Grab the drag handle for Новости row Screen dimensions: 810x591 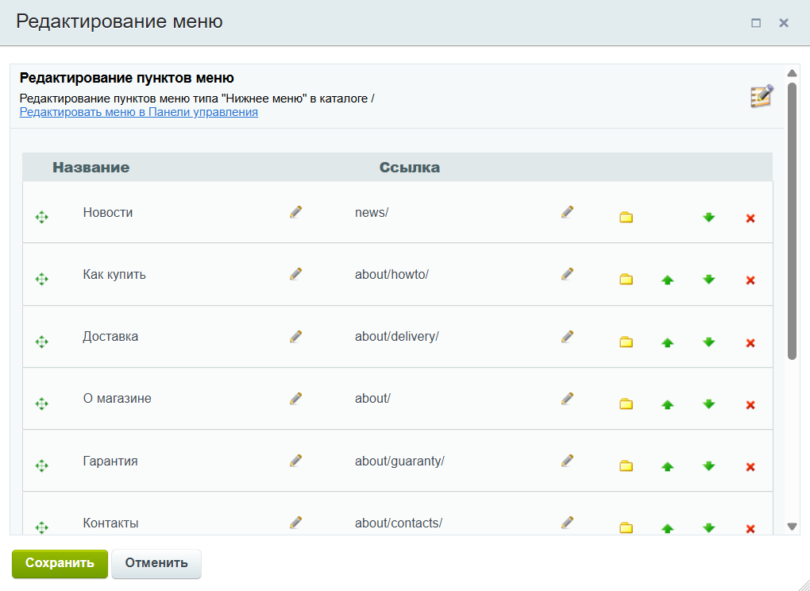click(x=42, y=217)
